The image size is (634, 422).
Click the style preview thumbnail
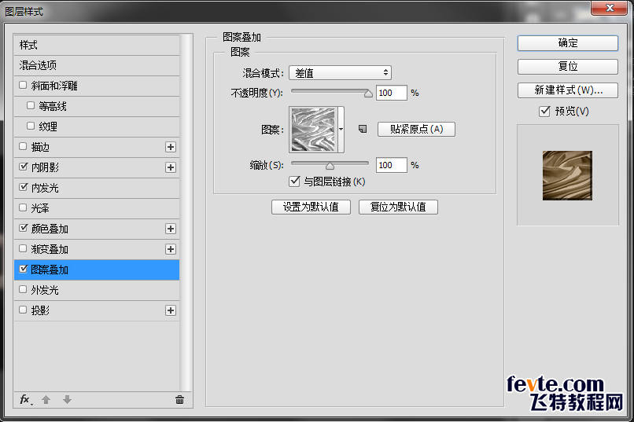point(567,175)
